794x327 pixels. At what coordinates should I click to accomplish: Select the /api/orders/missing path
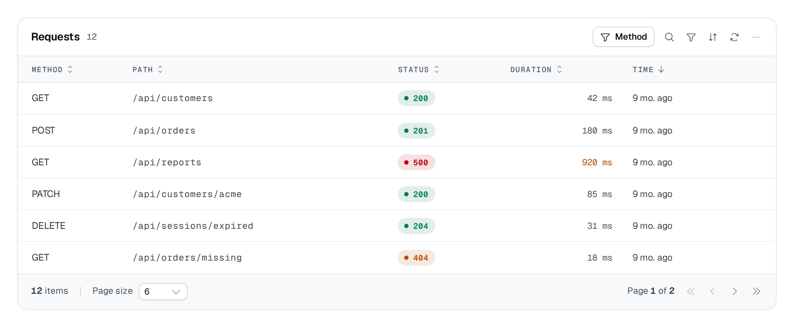point(187,258)
